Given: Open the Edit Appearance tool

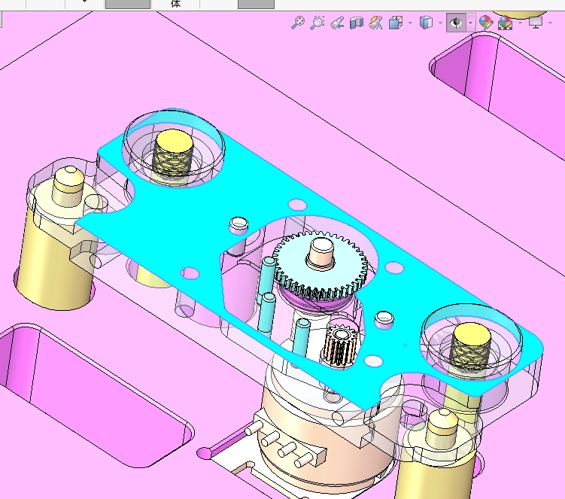Looking at the screenshot, I should pyautogui.click(x=486, y=23).
